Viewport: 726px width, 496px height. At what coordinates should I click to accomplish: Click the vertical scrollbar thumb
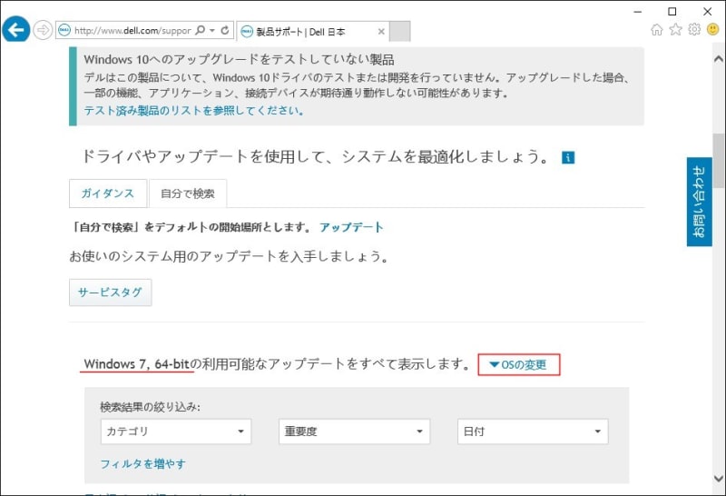(719, 160)
